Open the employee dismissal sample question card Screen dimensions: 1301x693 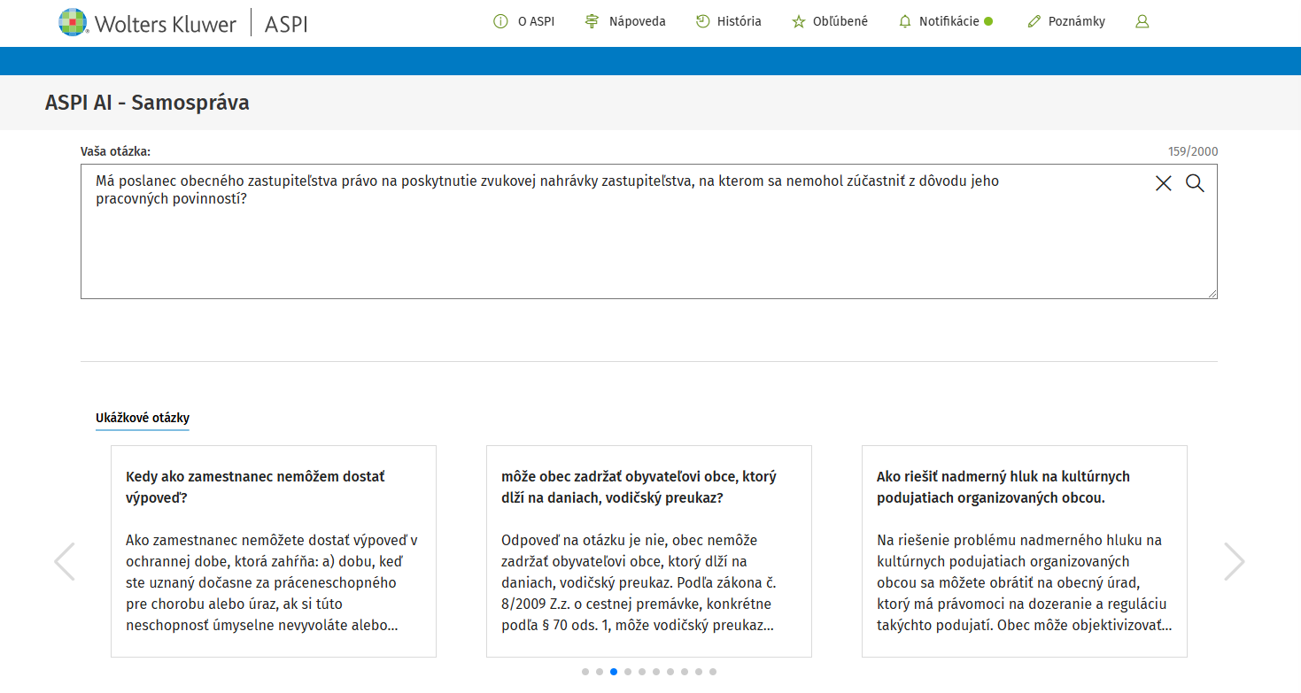pyautogui.click(x=273, y=551)
